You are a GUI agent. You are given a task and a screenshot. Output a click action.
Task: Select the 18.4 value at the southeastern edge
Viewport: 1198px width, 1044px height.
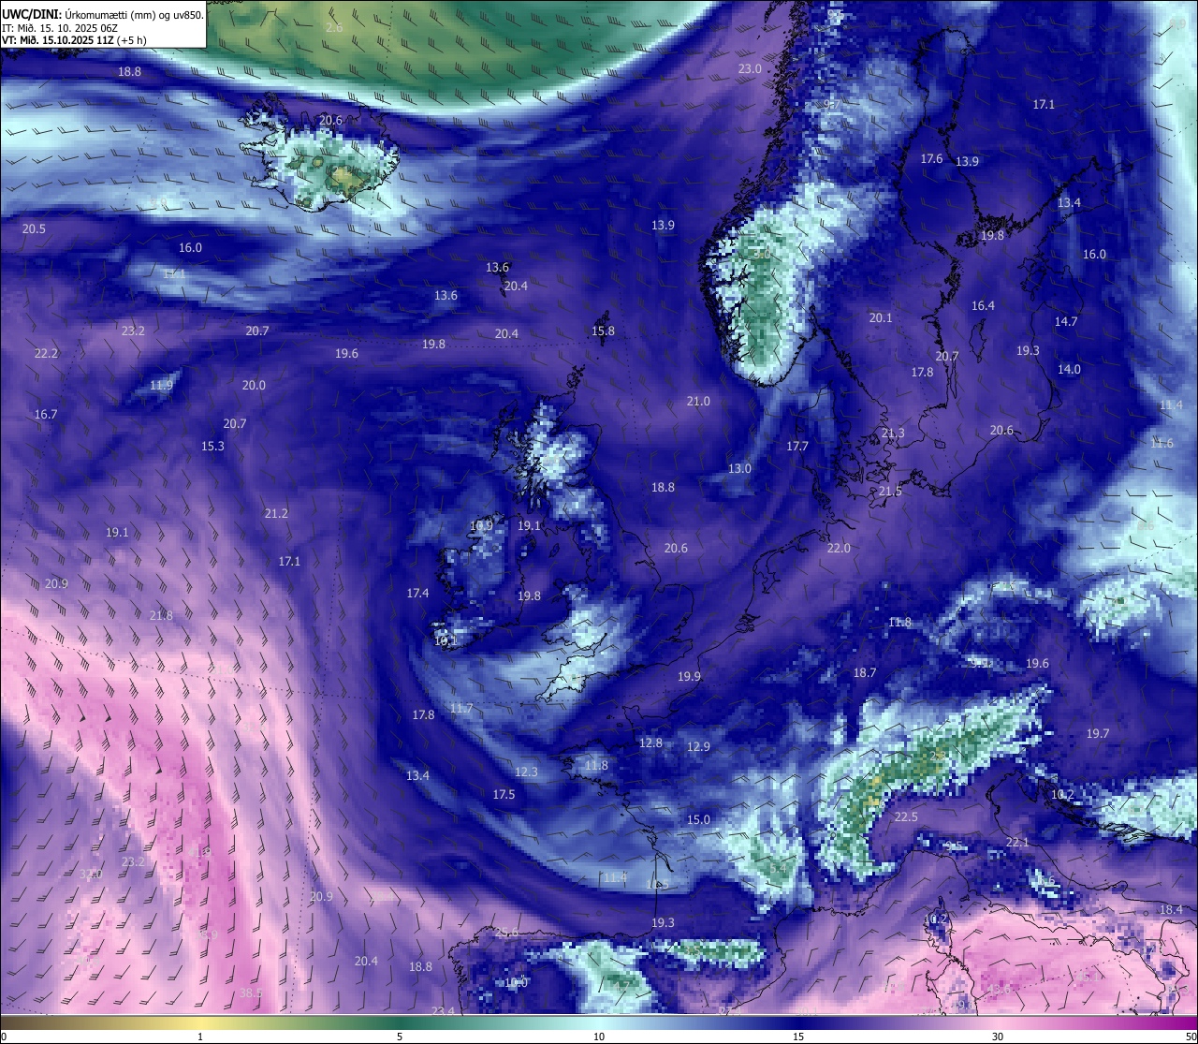[x=1171, y=910]
